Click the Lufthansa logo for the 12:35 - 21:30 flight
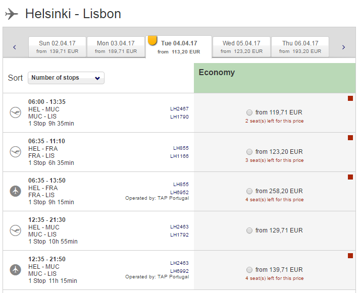This screenshot has width=359, height=293. [x=15, y=230]
